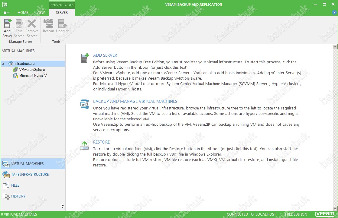
Task: Click the Add Server icon in main pane
Action: tap(85, 58)
